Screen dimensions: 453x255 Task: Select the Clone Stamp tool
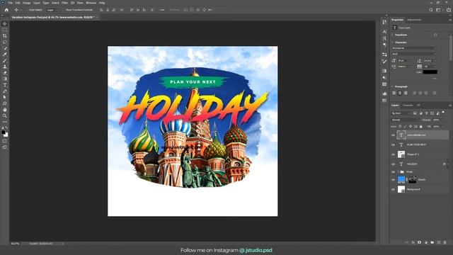(5, 67)
